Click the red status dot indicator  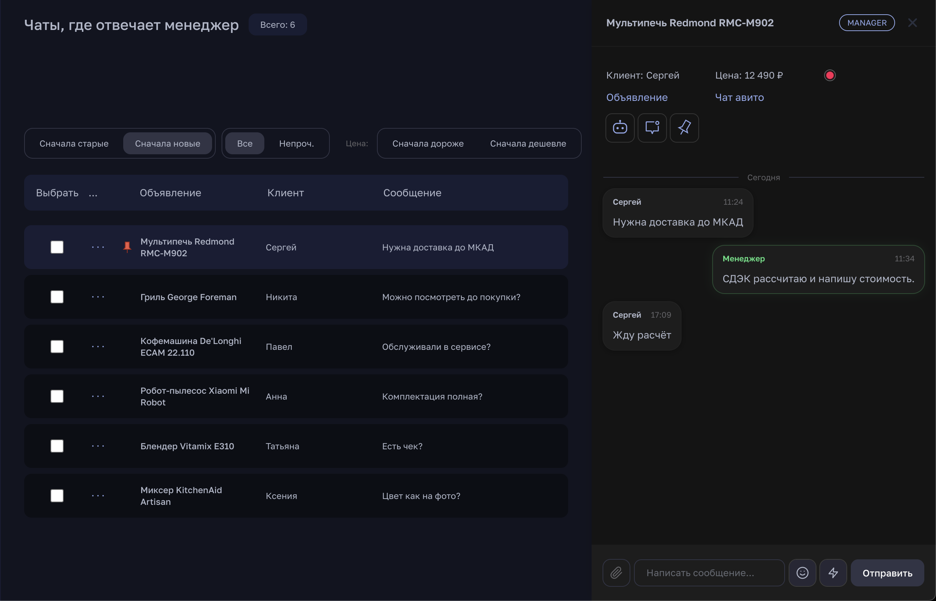coord(830,75)
